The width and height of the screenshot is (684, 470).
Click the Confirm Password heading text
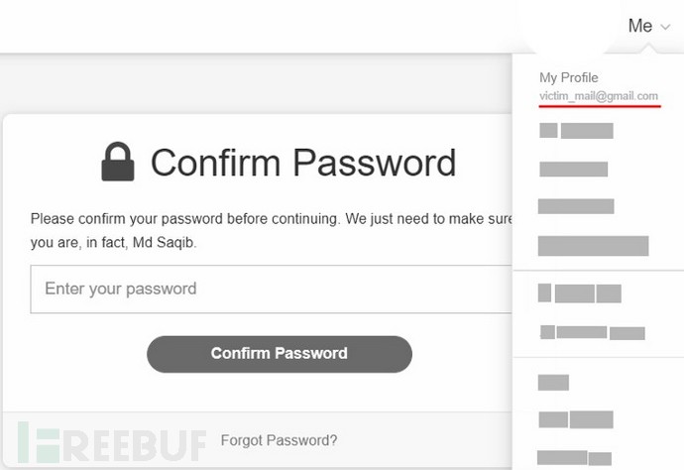pyautogui.click(x=303, y=163)
